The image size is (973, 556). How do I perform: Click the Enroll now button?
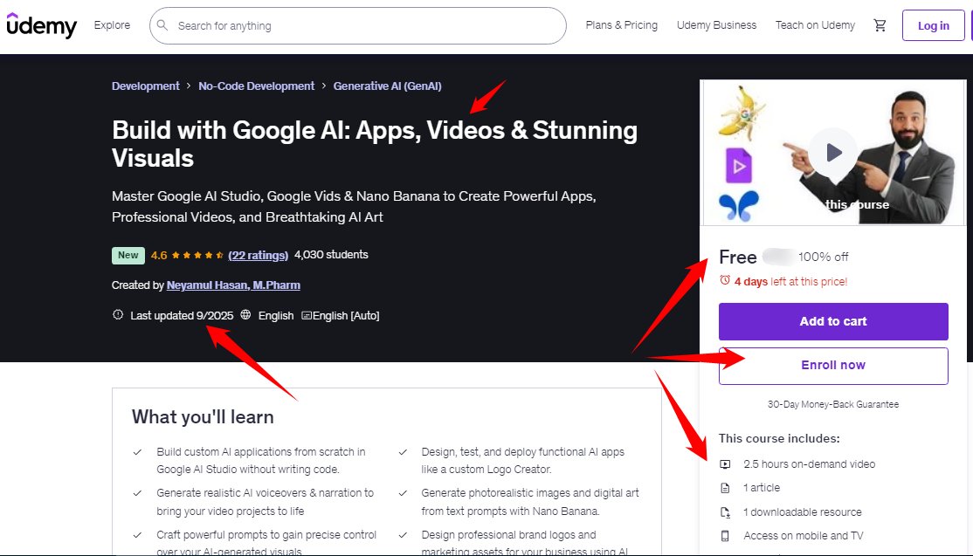[833, 366]
